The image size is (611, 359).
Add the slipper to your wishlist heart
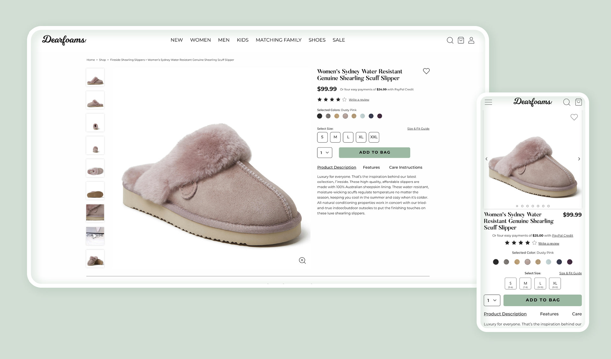coord(426,71)
